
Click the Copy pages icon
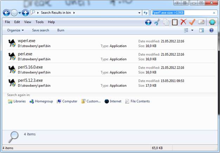166,22
